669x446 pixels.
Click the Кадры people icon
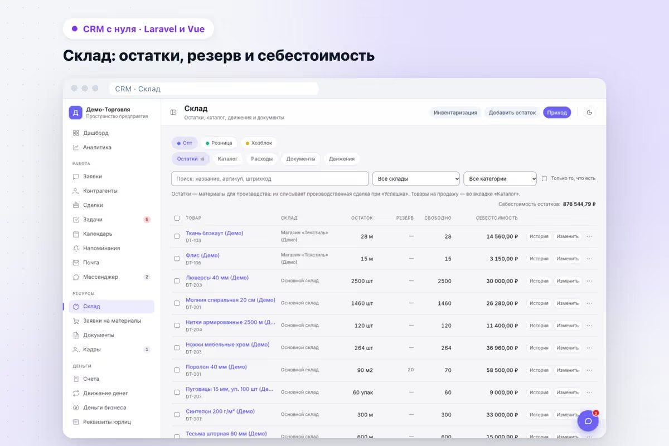click(76, 350)
